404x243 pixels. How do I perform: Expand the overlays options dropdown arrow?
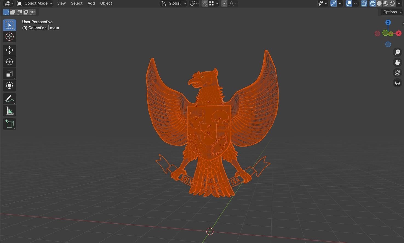click(x=355, y=3)
